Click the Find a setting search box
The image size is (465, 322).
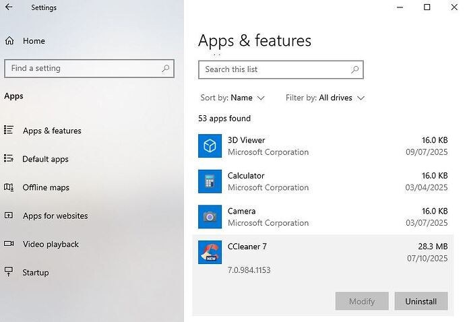point(81,68)
